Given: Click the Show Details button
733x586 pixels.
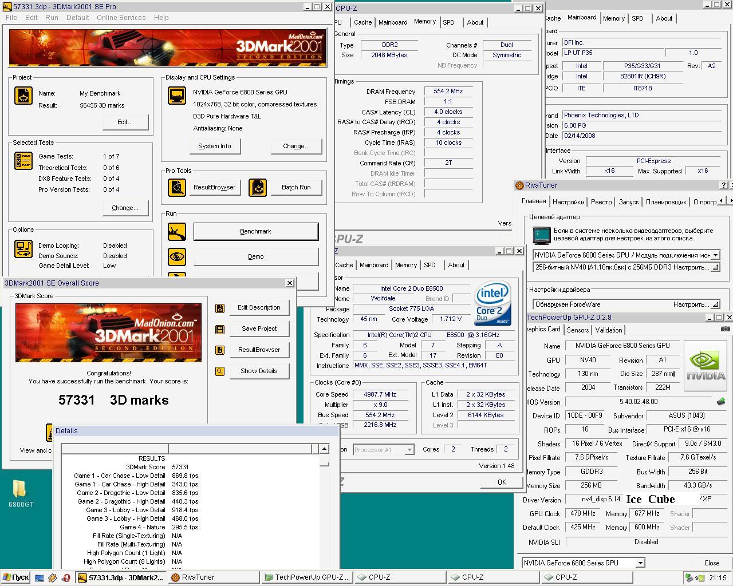Looking at the screenshot, I should click(259, 371).
